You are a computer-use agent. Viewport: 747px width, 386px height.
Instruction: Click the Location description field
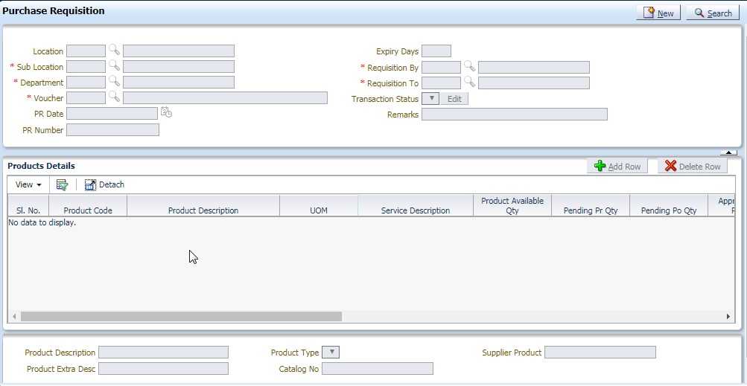tap(179, 51)
